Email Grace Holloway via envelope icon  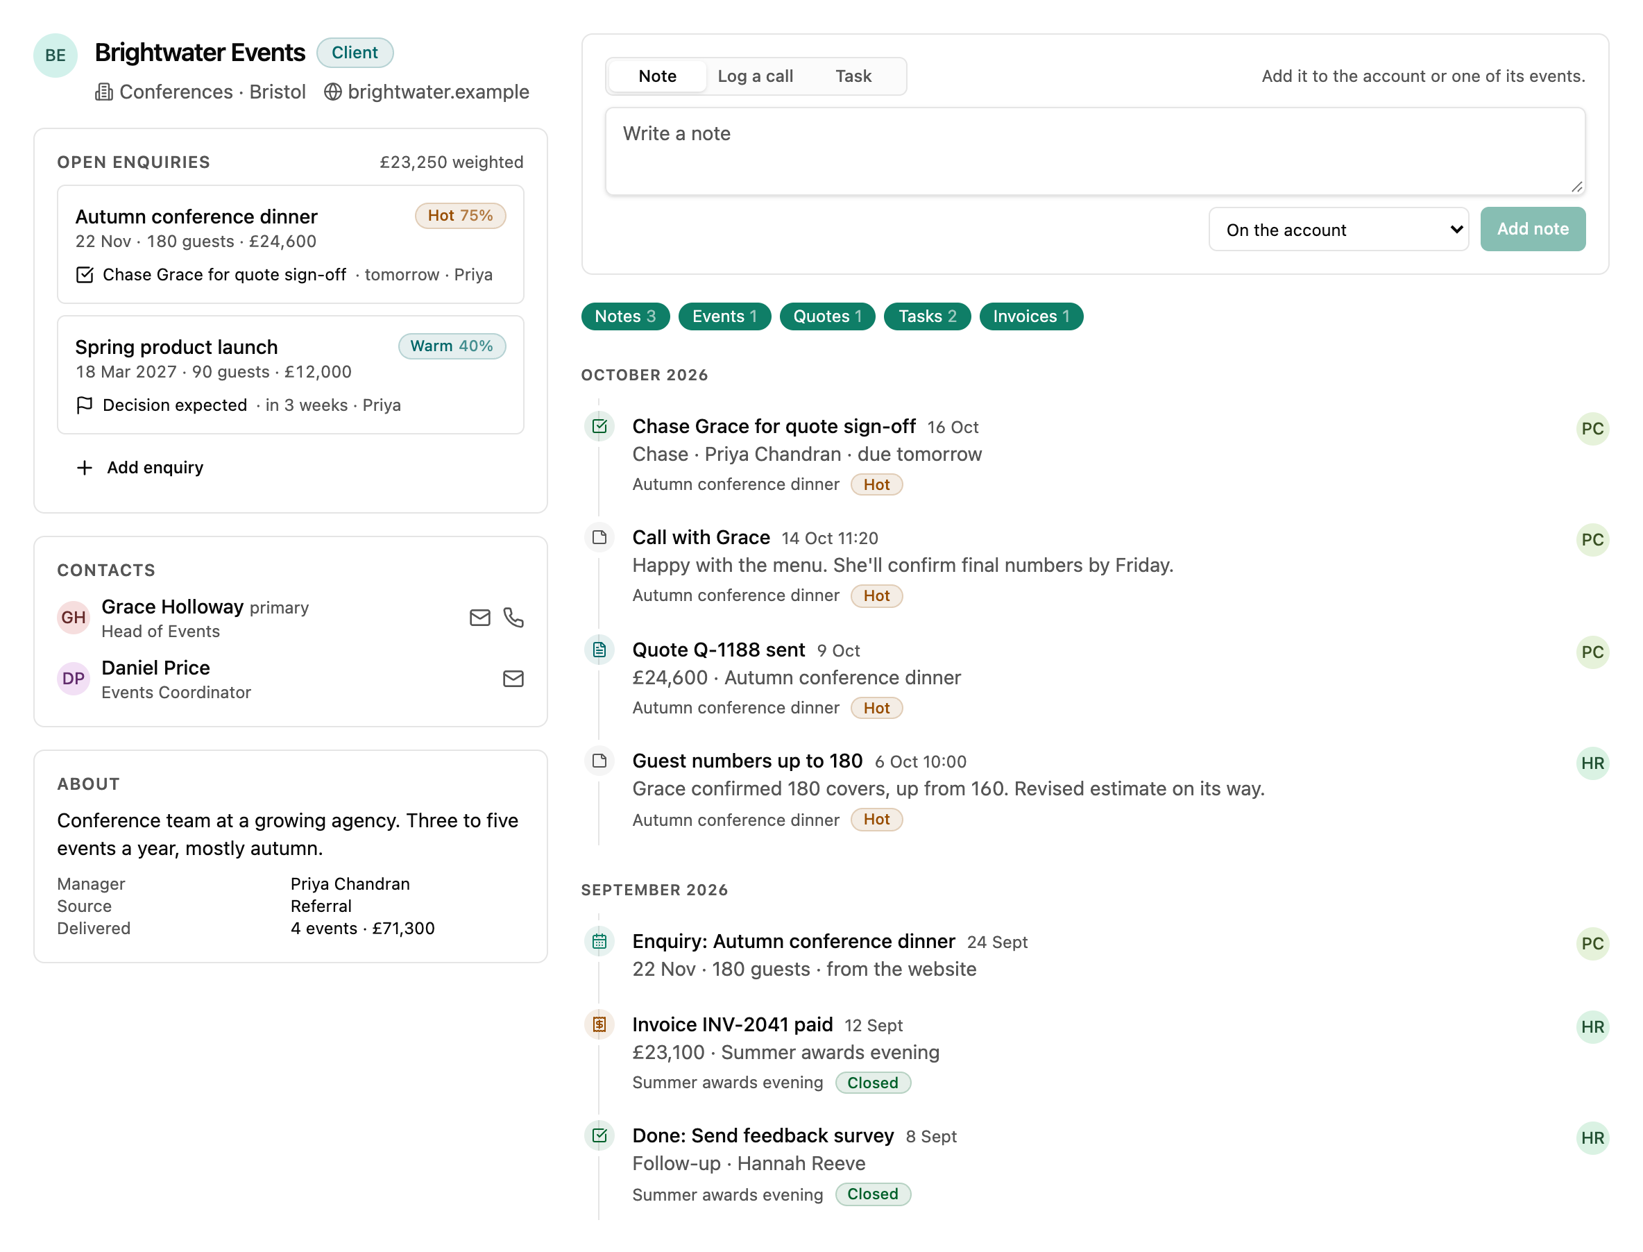click(x=480, y=618)
